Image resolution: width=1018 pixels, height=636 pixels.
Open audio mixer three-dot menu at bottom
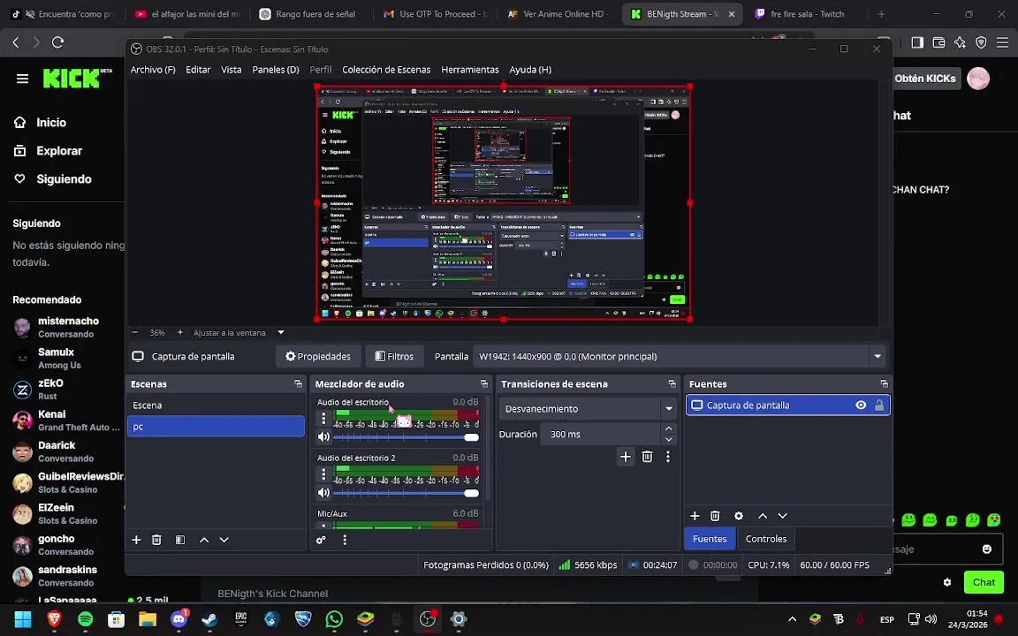345,540
